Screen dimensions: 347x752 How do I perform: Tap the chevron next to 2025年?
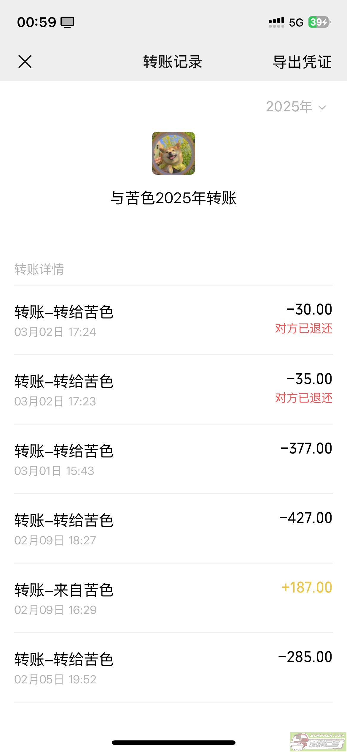coord(322,108)
